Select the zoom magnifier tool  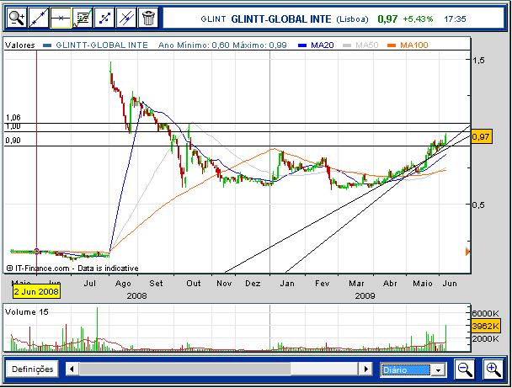[17, 18]
